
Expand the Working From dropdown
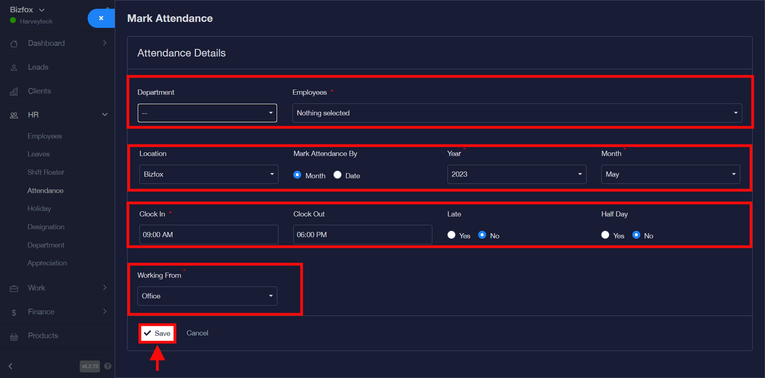click(x=207, y=296)
